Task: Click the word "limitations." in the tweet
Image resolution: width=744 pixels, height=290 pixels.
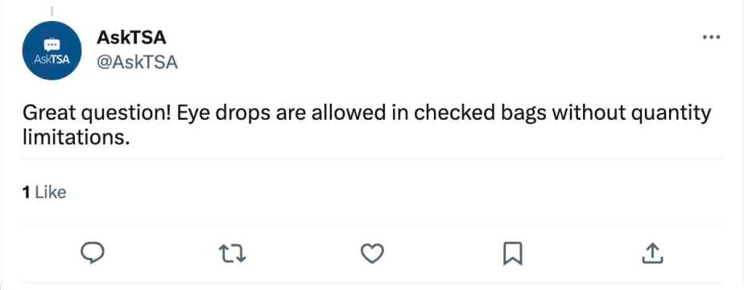Action: click(76, 137)
